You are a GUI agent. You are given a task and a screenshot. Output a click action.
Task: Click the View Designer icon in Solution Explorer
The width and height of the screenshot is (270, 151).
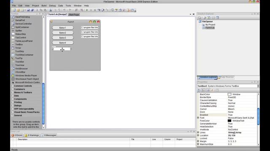[218, 18]
